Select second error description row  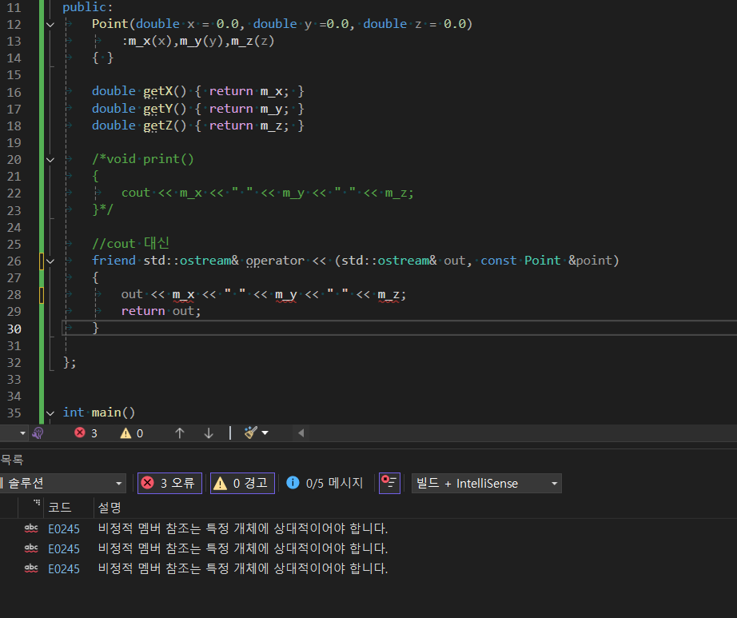(x=243, y=548)
